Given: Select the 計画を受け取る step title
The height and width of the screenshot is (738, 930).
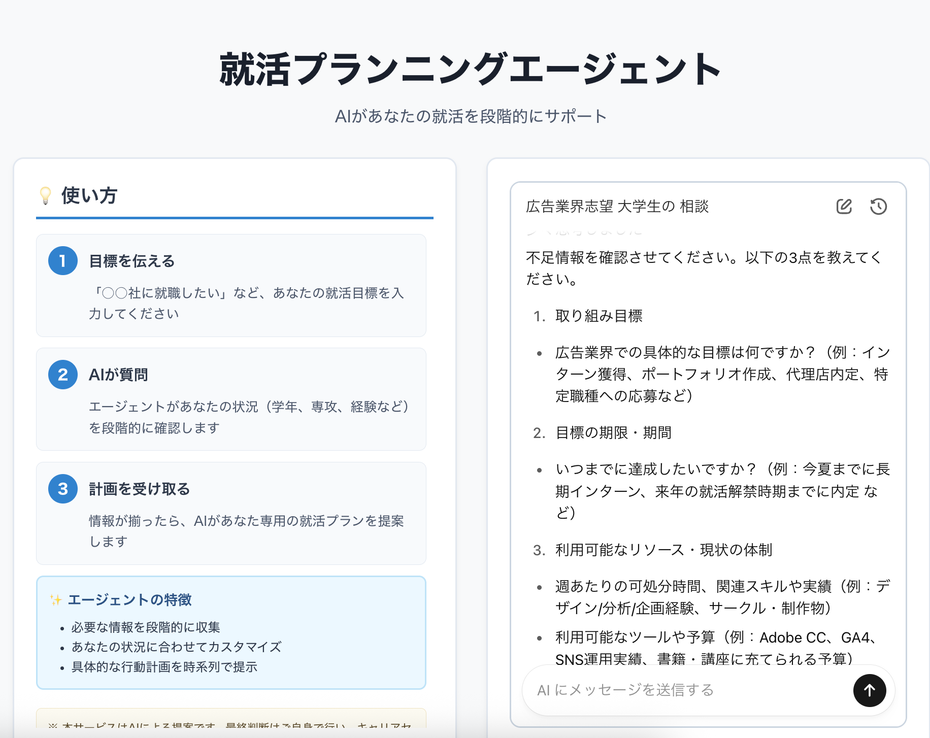Looking at the screenshot, I should pyautogui.click(x=140, y=489).
